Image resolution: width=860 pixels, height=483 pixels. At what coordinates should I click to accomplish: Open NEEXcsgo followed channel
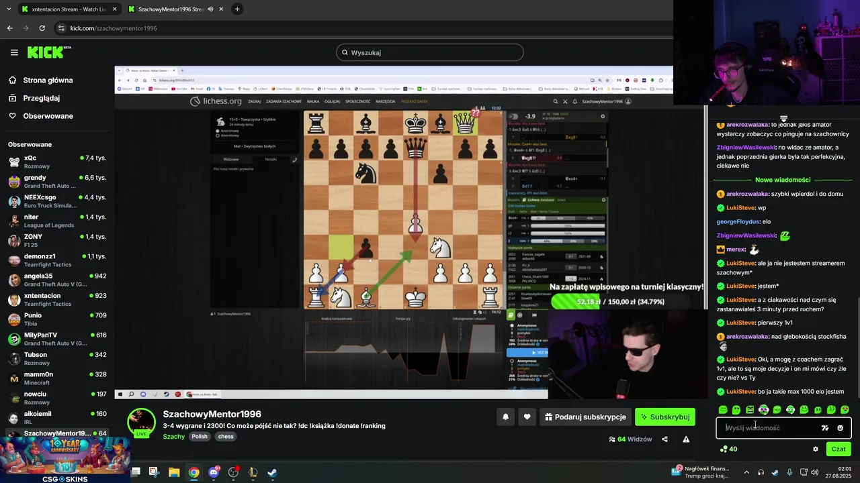(x=57, y=201)
